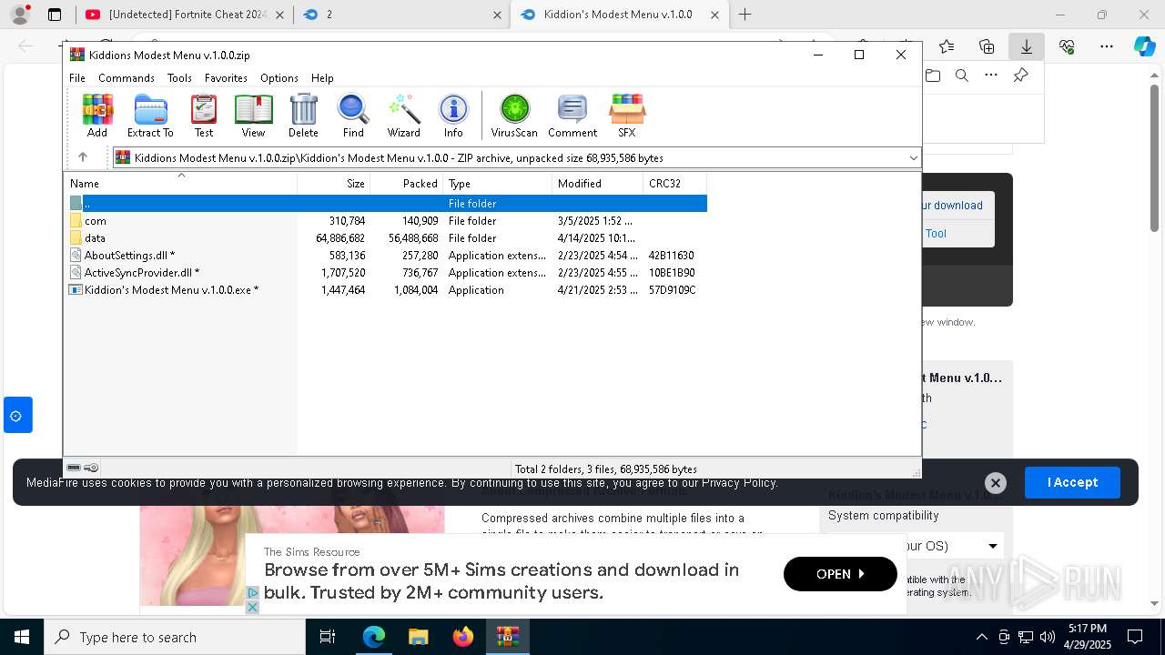Open the Help menu

point(322,78)
